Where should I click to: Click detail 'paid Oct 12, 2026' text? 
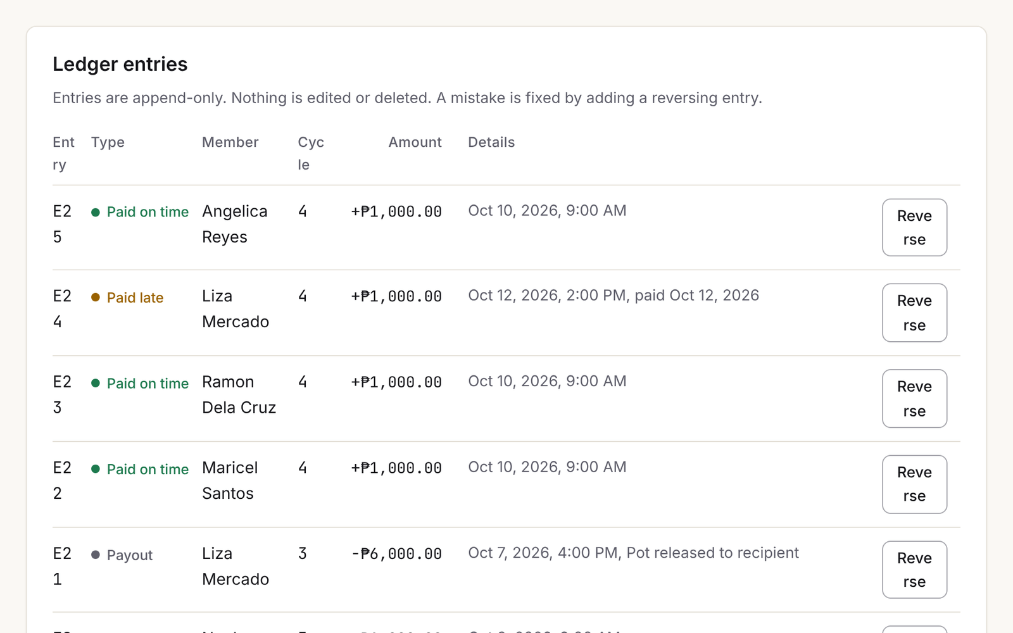pos(696,296)
